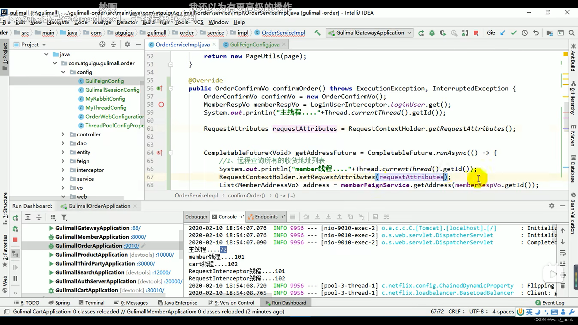Hide the Project tool window

pos(138,45)
